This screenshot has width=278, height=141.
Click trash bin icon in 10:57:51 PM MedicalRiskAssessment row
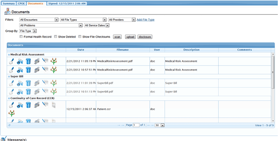coord(28,70)
